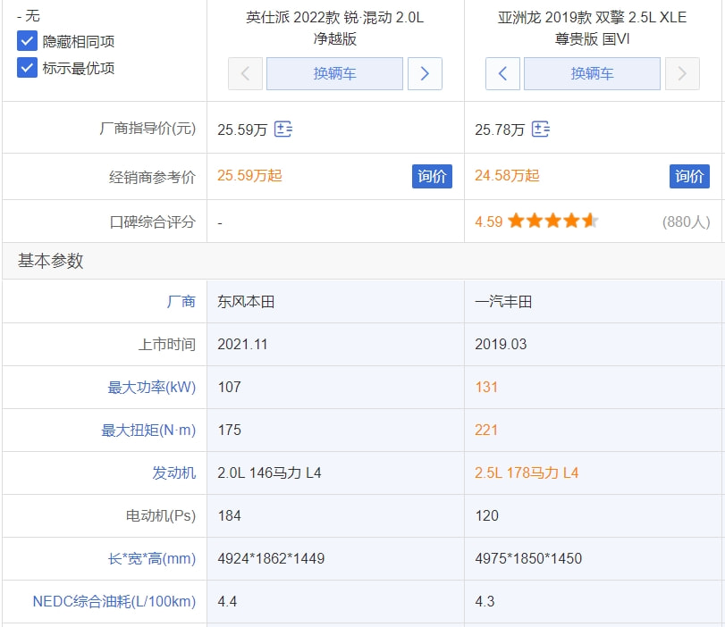
Task: Click the 最大功率(kW) parameter label
Action: (151, 388)
